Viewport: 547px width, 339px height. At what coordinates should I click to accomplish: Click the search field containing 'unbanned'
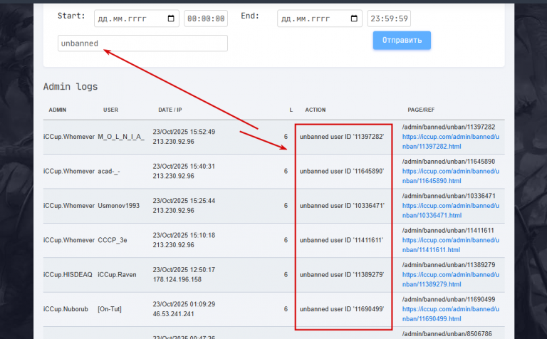[x=142, y=43]
